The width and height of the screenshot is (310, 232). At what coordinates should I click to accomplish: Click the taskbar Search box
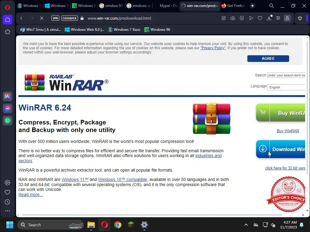(x=51, y=225)
